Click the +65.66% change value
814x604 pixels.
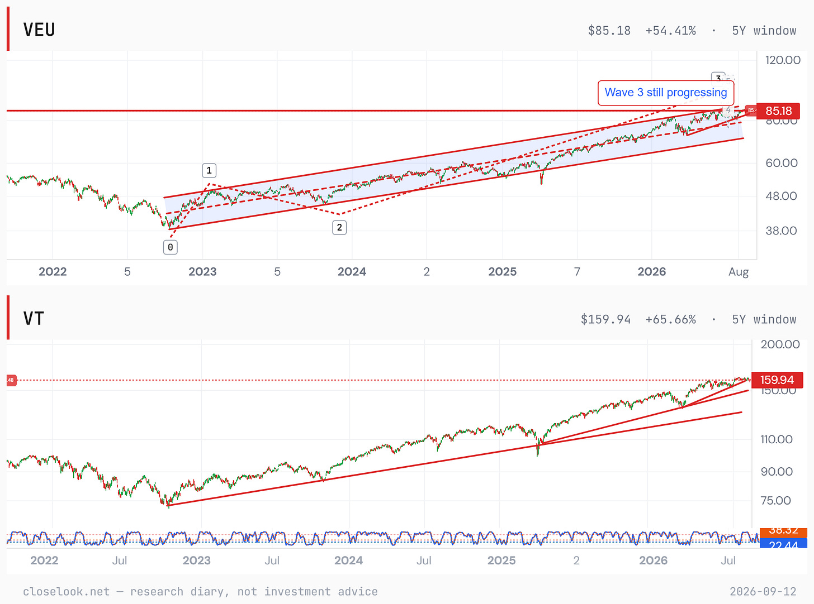pyautogui.click(x=671, y=319)
